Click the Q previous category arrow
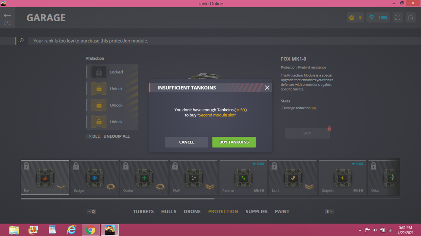The width and height of the screenshot is (421, 236). click(x=92, y=211)
